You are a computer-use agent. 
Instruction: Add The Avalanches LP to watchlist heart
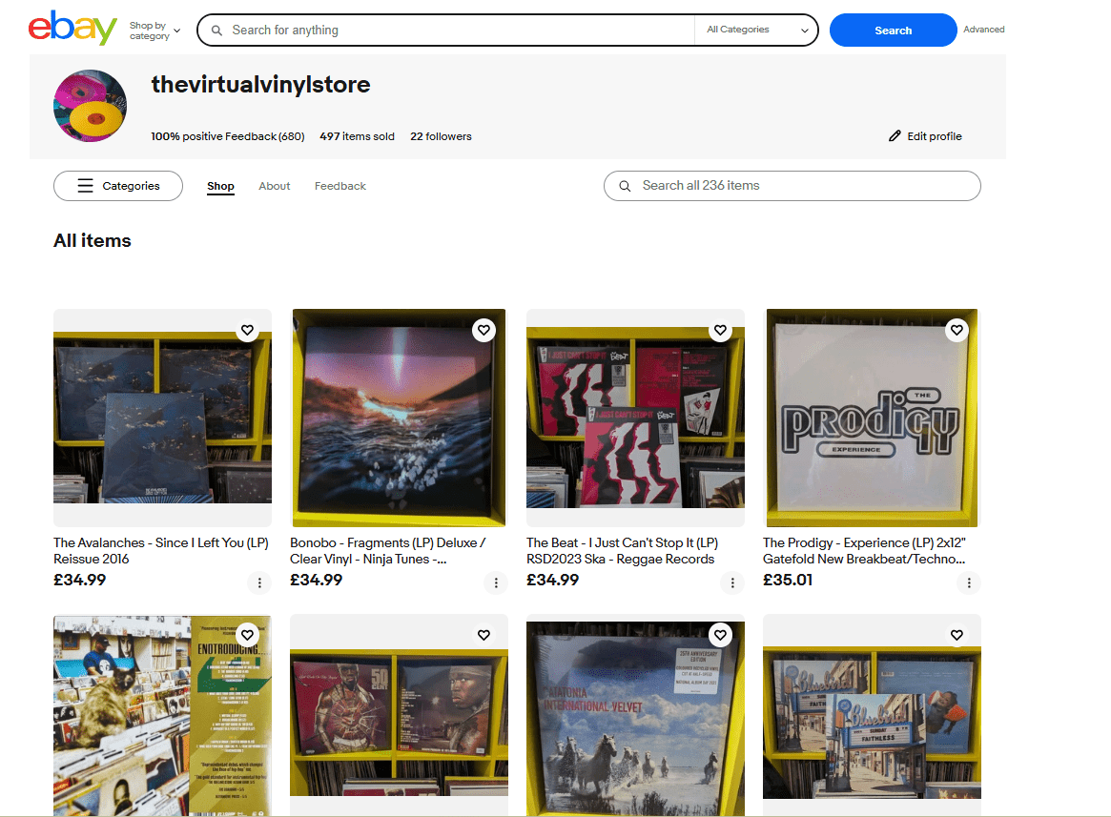pyautogui.click(x=247, y=331)
